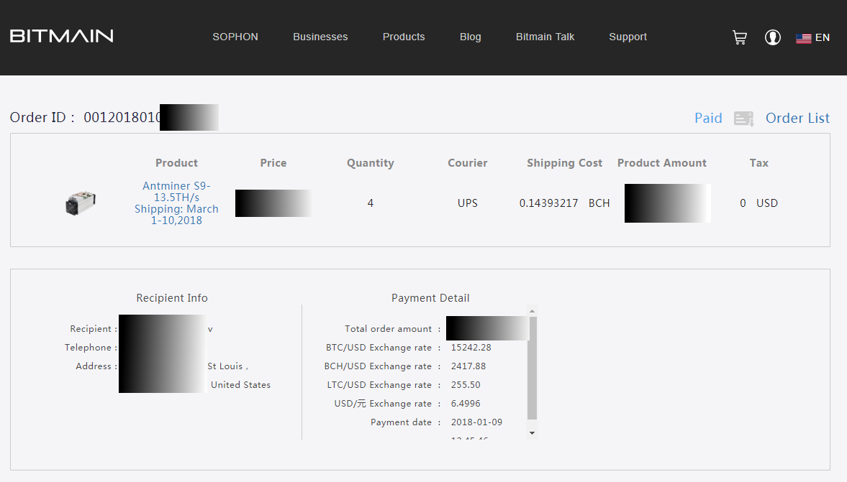847x482 pixels.
Task: Open the Businesses menu
Action: click(320, 37)
